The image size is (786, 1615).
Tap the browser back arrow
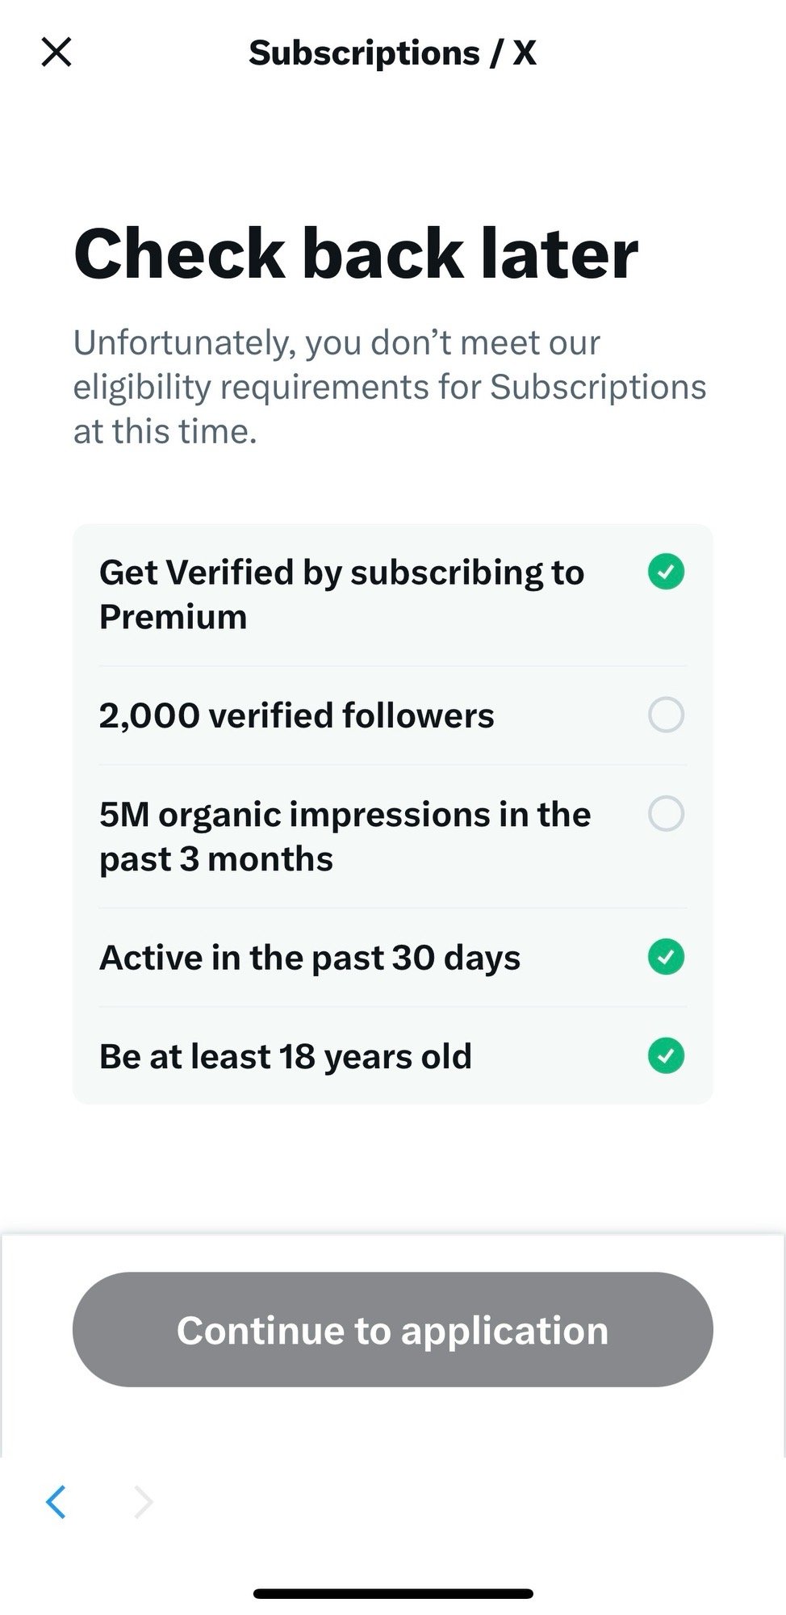tap(56, 1502)
